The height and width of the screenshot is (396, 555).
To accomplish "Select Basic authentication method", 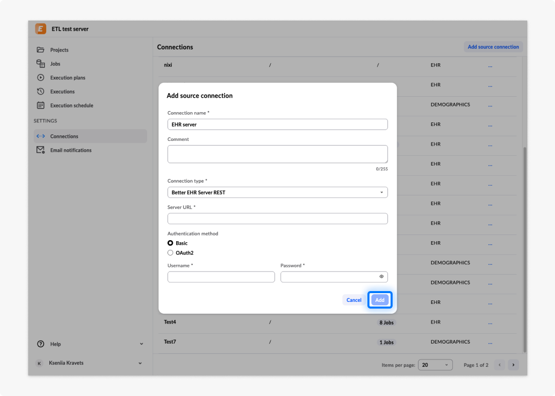I will pyautogui.click(x=170, y=243).
